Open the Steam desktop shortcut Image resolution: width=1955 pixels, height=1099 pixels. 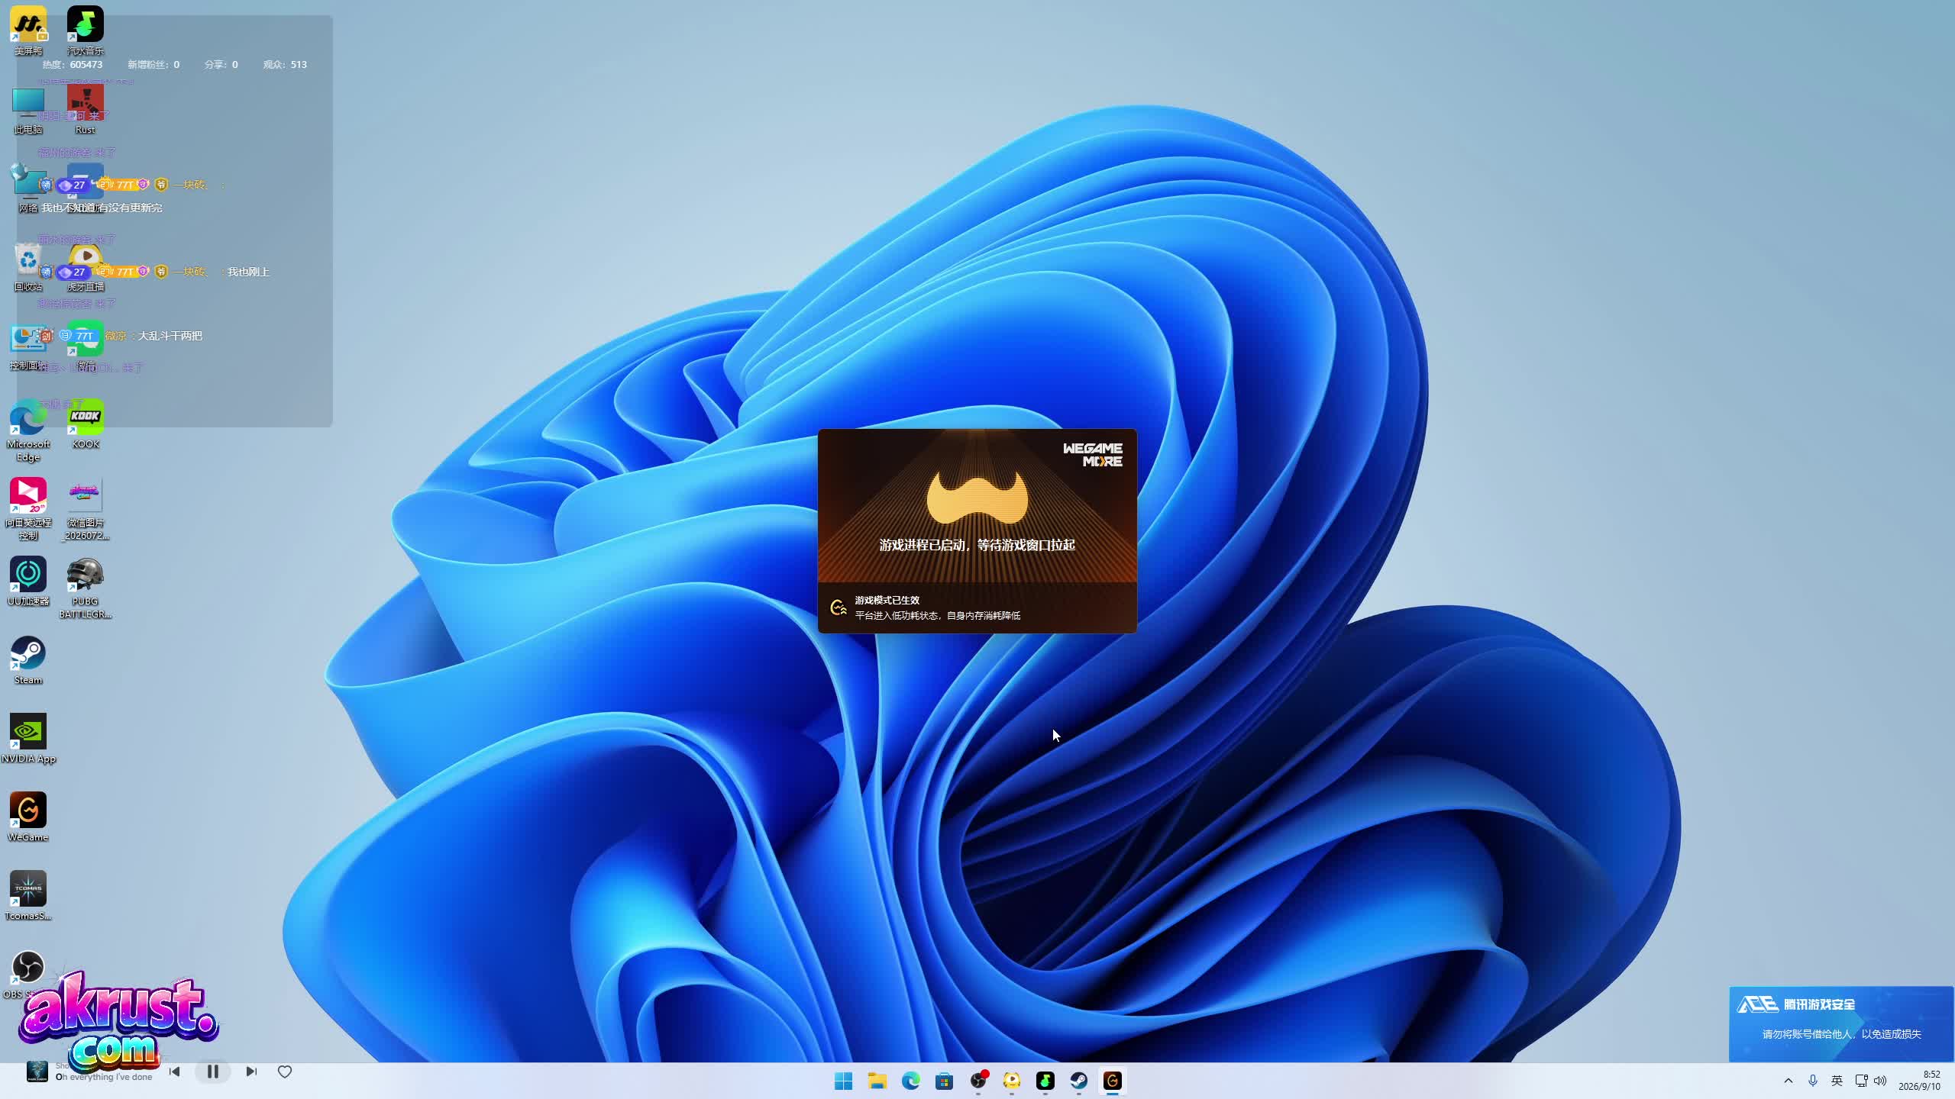28,661
